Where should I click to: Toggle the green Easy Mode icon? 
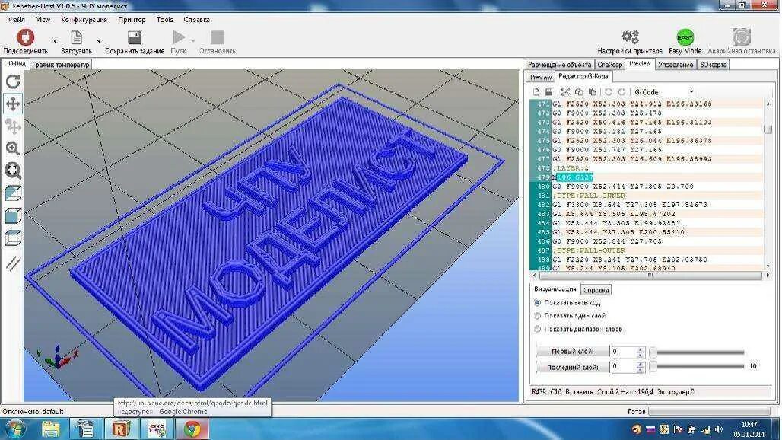(x=685, y=37)
